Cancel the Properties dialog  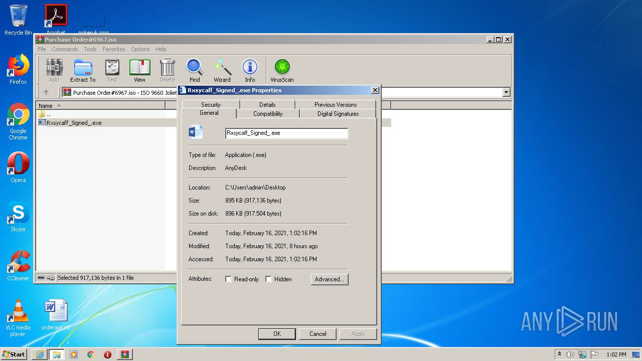pyautogui.click(x=317, y=334)
